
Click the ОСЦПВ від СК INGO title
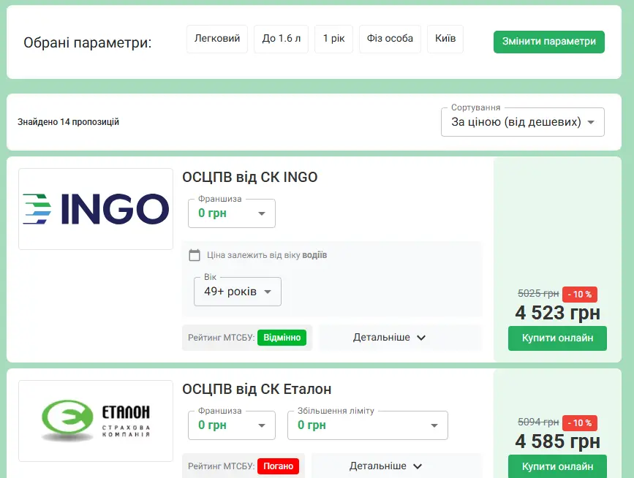(x=250, y=177)
